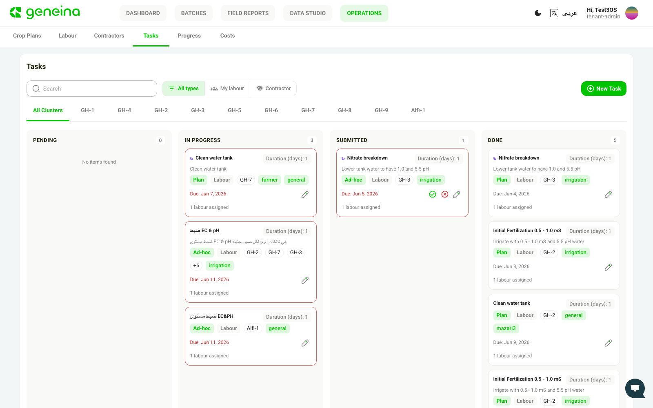Filter by GH-9 cluster
This screenshot has width=653, height=408.
click(x=381, y=111)
